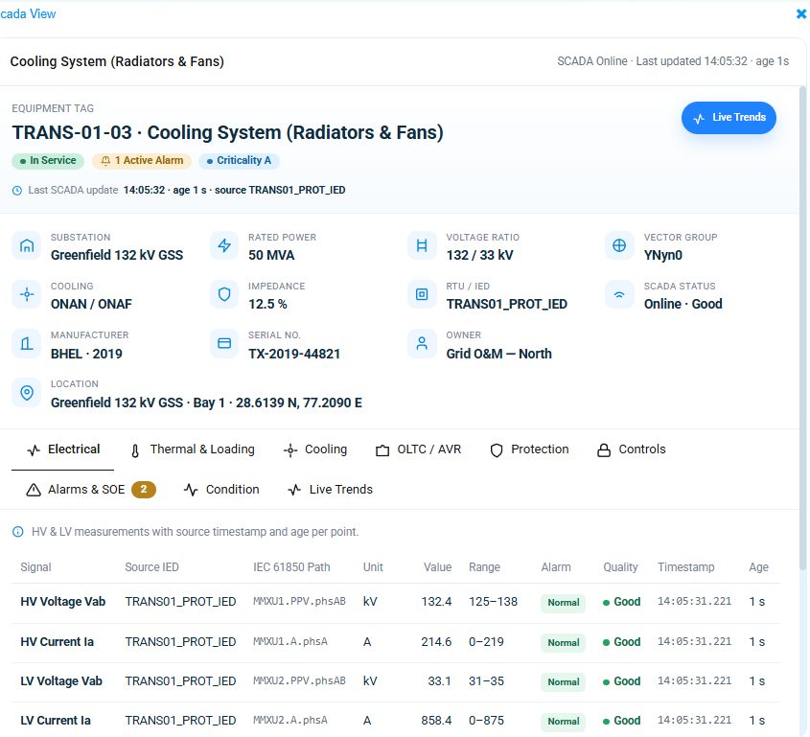Switch to Thermal & Loading tab

[192, 449]
